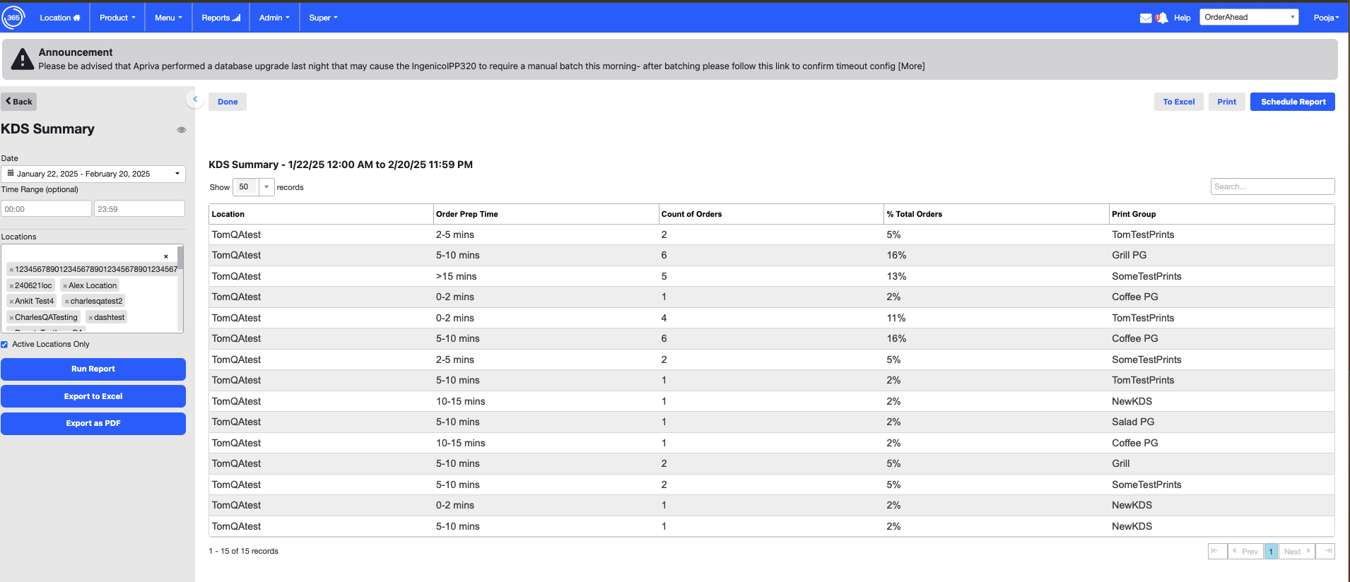This screenshot has width=1350, height=582.
Task: Remove the dashtest location tag
Action: coord(90,318)
